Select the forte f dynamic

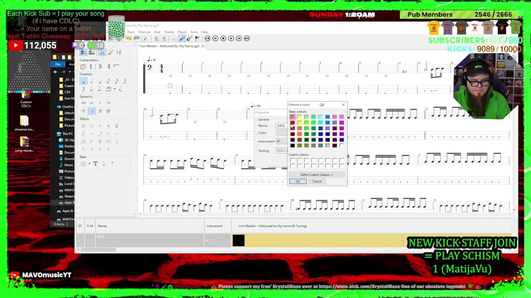coord(92,111)
